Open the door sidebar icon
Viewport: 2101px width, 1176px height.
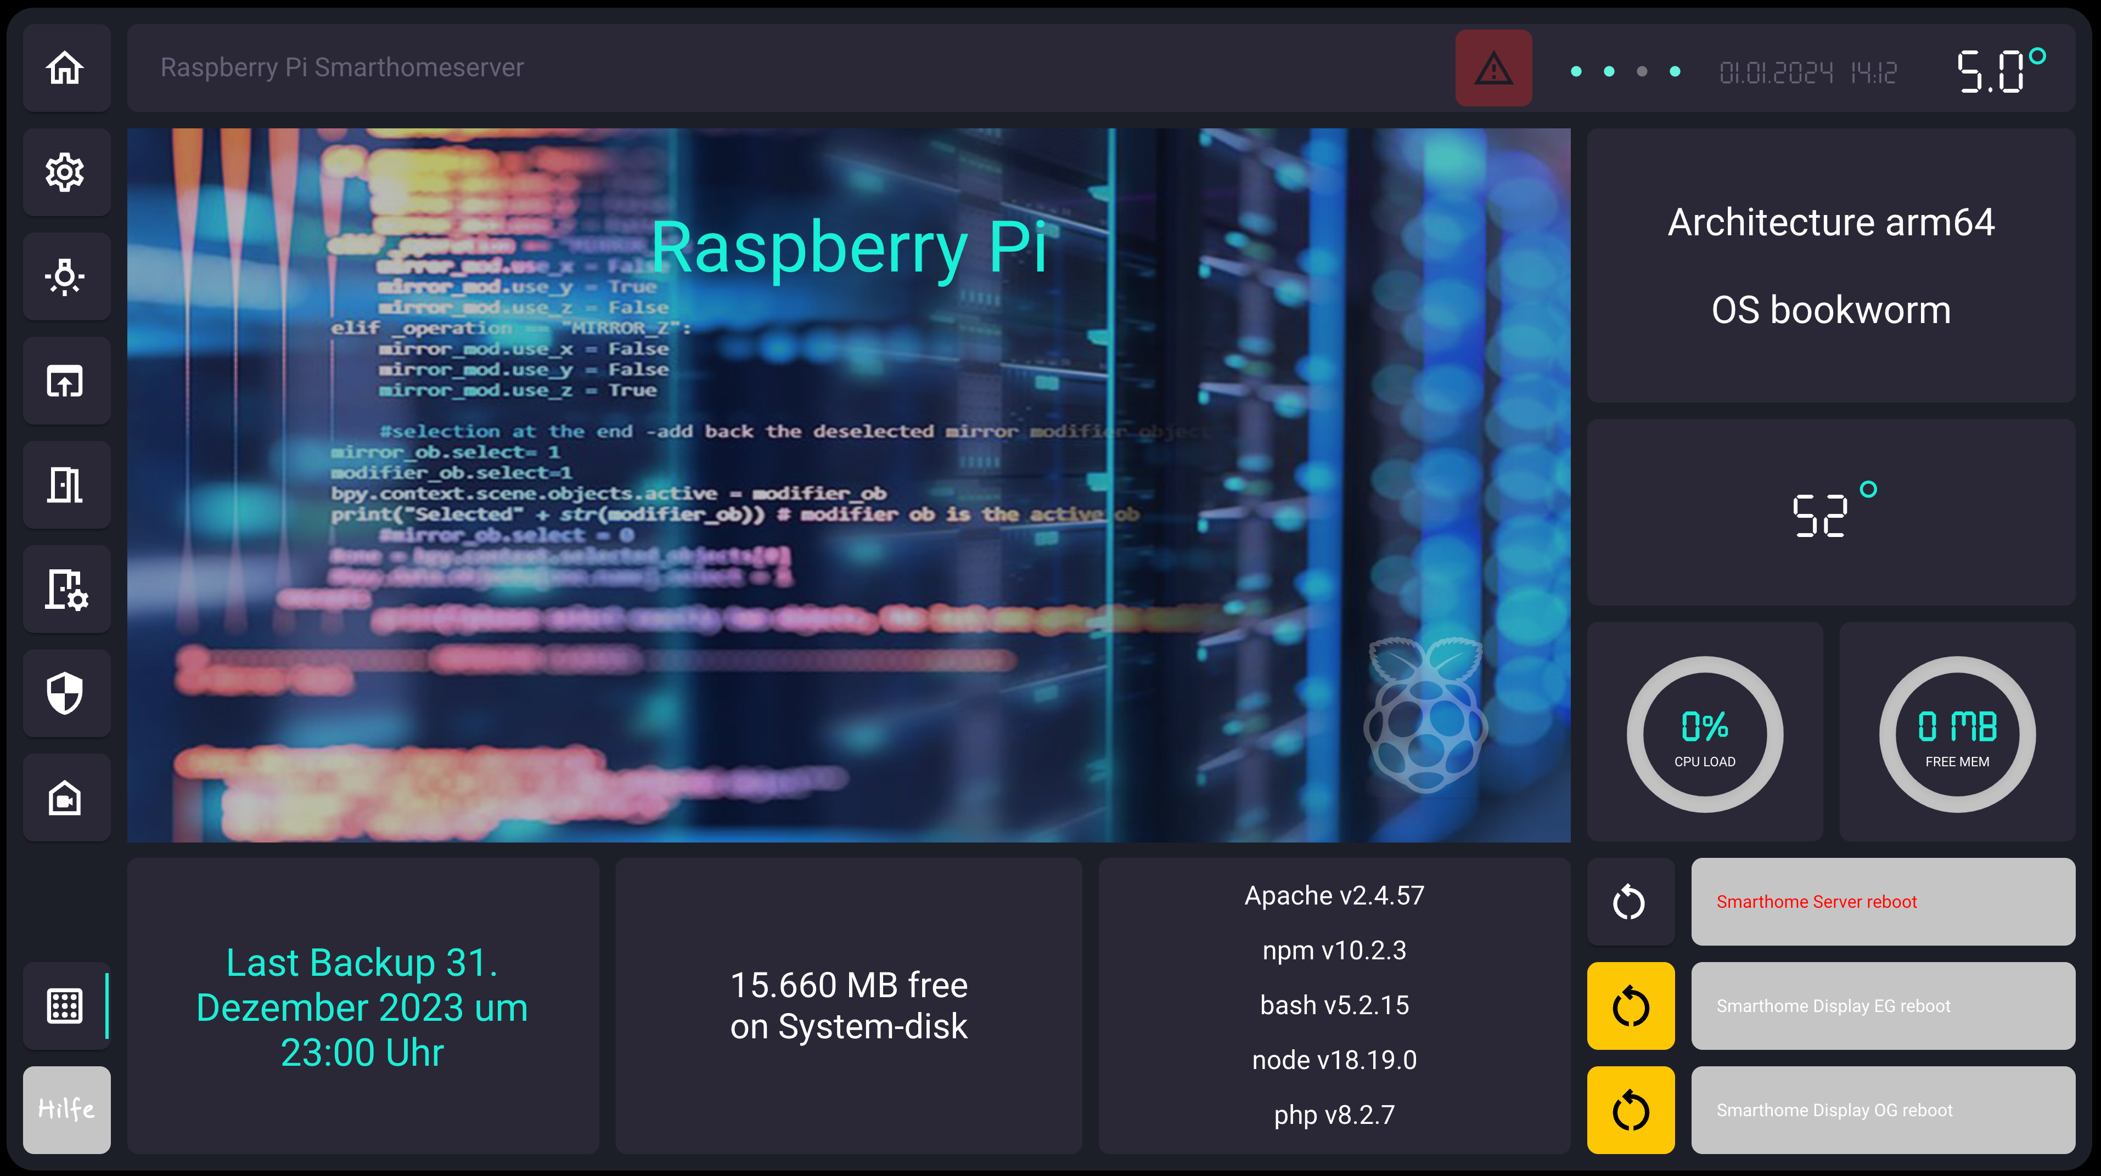point(65,485)
